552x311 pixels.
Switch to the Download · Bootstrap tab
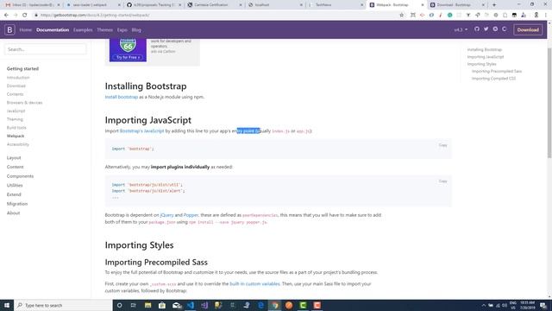point(456,5)
